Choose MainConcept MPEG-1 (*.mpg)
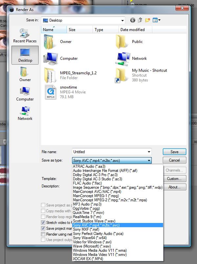 [118, 196]
